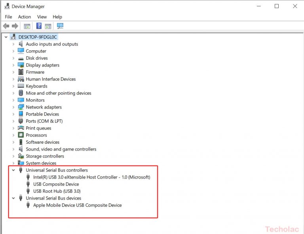
Task: Click the Print queues printer icon
Action: click(x=21, y=128)
